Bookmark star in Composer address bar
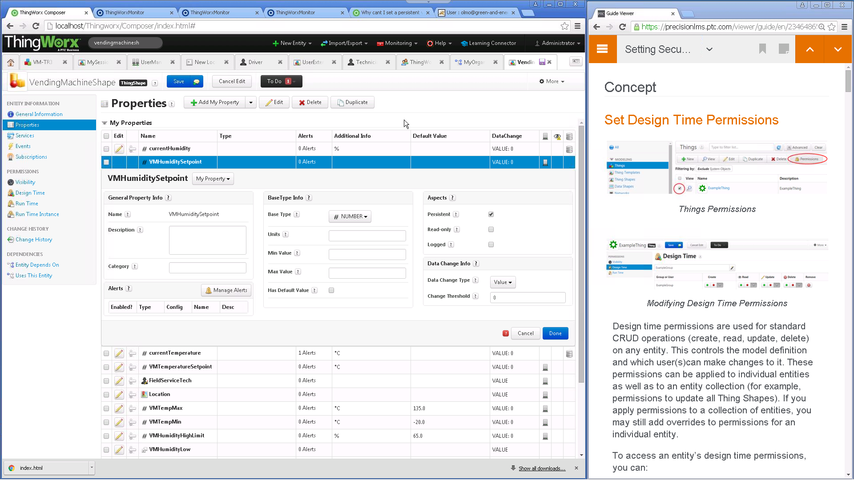The width and height of the screenshot is (854, 480). tap(564, 26)
